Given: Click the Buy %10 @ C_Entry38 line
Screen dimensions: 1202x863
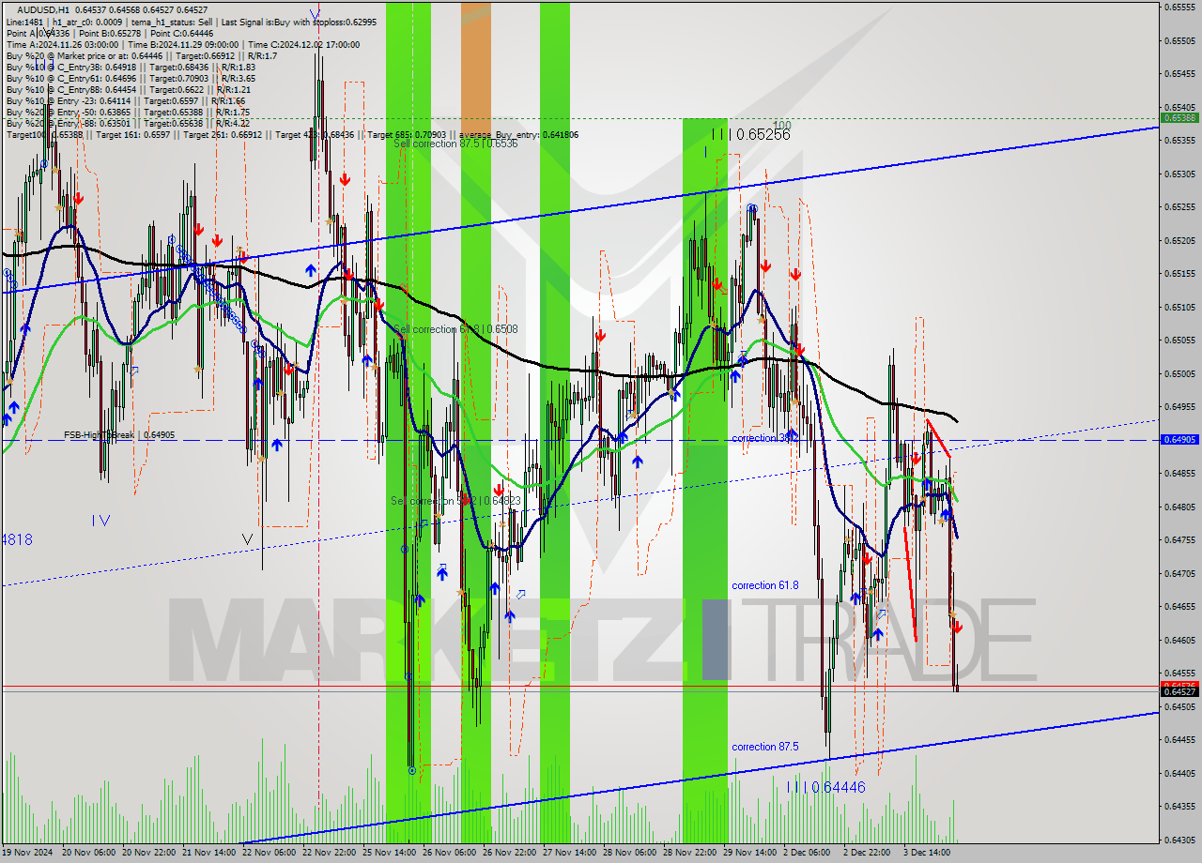Looking at the screenshot, I should 131,67.
